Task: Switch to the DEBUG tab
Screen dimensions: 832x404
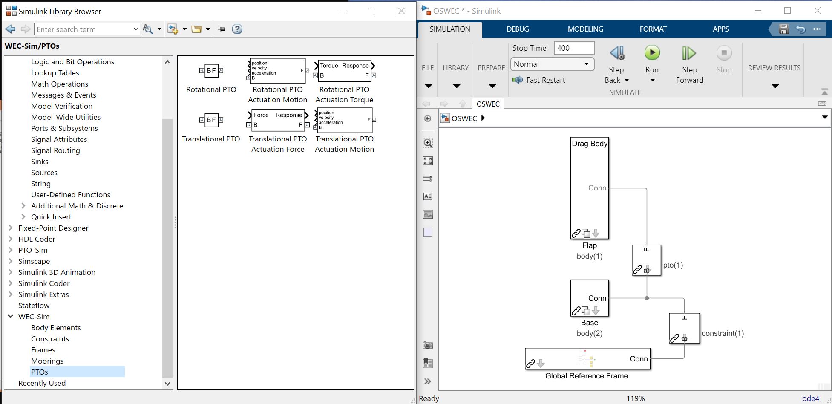Action: (x=518, y=29)
